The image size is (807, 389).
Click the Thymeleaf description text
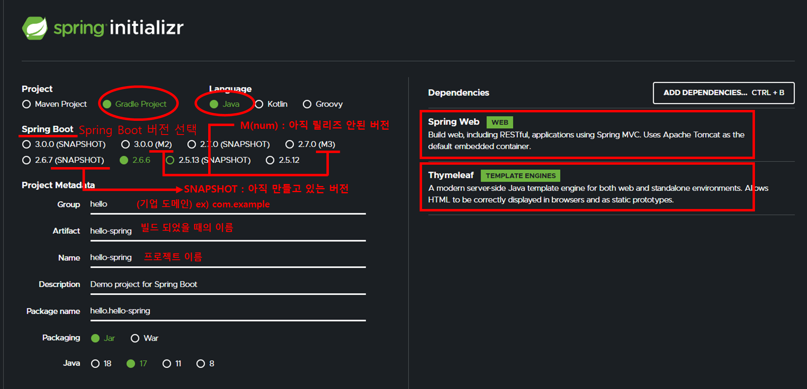click(x=598, y=194)
